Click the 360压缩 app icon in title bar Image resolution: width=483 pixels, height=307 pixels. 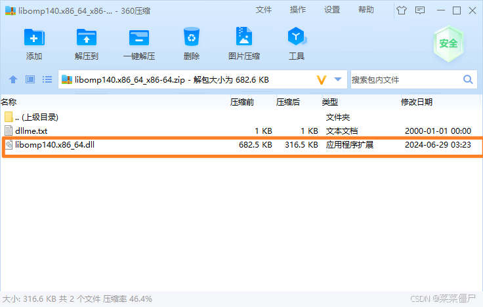[10, 10]
